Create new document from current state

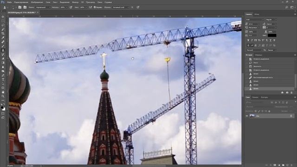click(282, 93)
